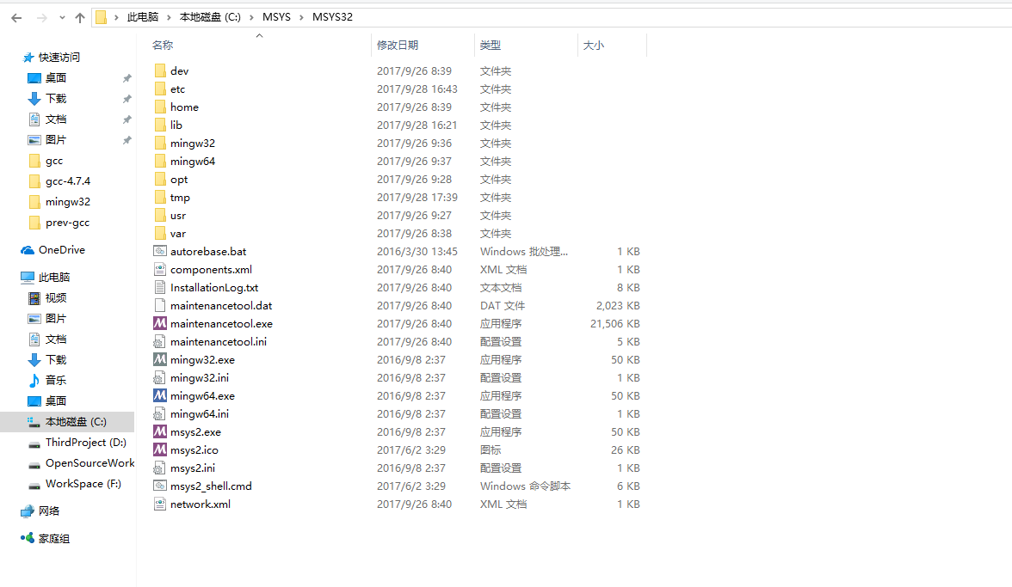Open pinned 文档 under quick access

point(55,119)
